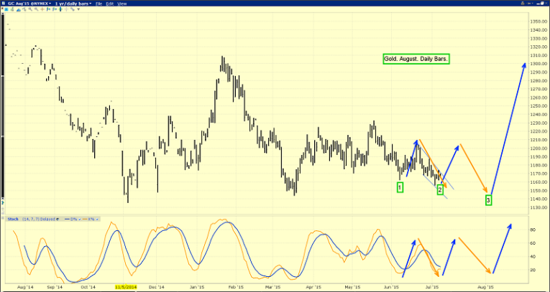Click the link icon beside the print icon
Viewport: 550px width, 292px height.
531,4
